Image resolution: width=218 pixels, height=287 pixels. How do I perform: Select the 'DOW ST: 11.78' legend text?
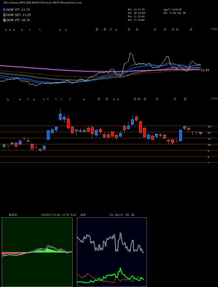(x=18, y=10)
